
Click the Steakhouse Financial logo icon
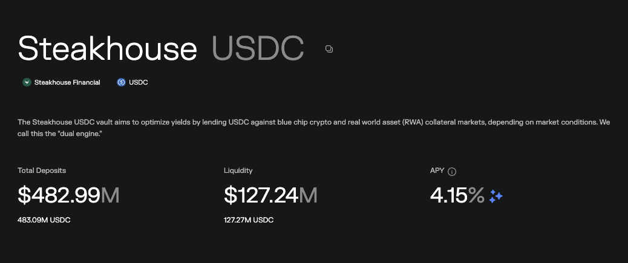pyautogui.click(x=27, y=82)
